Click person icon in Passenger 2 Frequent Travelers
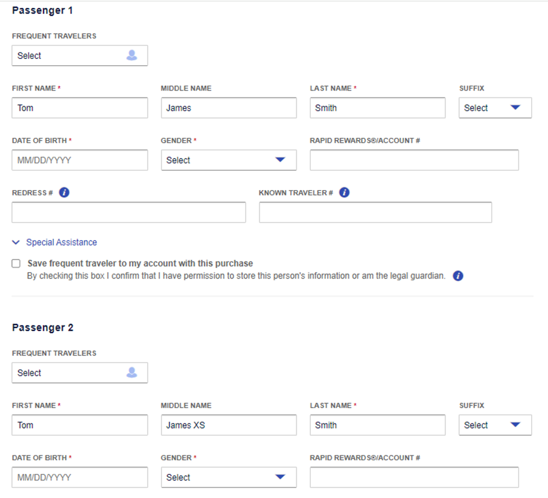 [x=132, y=373]
